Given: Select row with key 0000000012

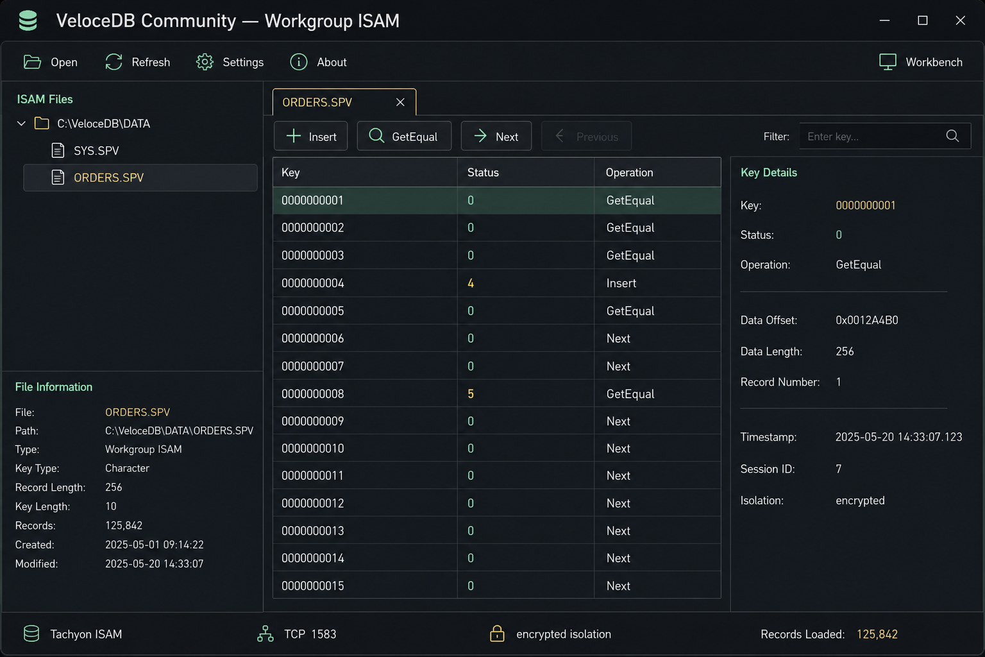Looking at the screenshot, I should pos(497,503).
